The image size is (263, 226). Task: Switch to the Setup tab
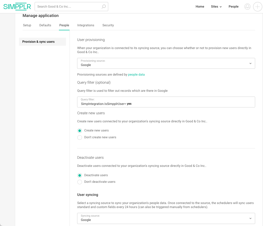[x=27, y=25]
